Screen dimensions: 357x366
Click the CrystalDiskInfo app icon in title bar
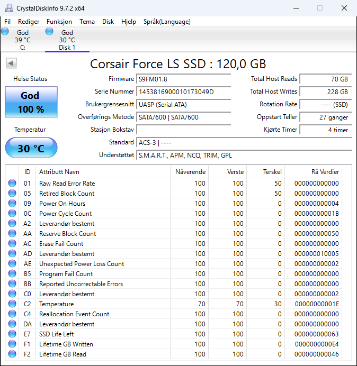pos(9,8)
